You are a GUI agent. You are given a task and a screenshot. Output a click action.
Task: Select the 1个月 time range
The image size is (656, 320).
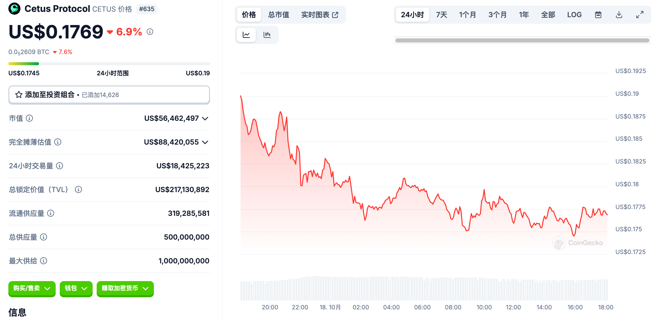pos(467,15)
